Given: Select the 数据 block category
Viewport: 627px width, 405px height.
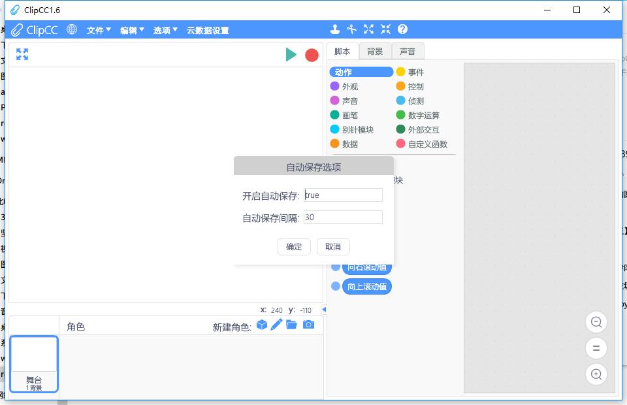Looking at the screenshot, I should 344,144.
